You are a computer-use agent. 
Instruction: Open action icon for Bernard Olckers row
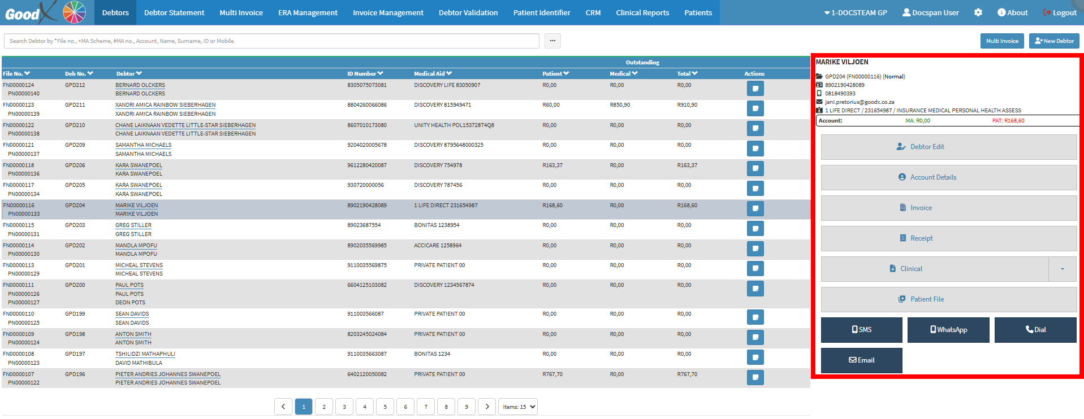click(755, 89)
